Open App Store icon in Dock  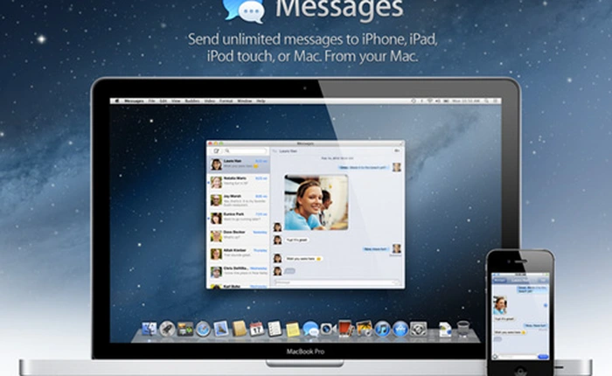pos(400,329)
